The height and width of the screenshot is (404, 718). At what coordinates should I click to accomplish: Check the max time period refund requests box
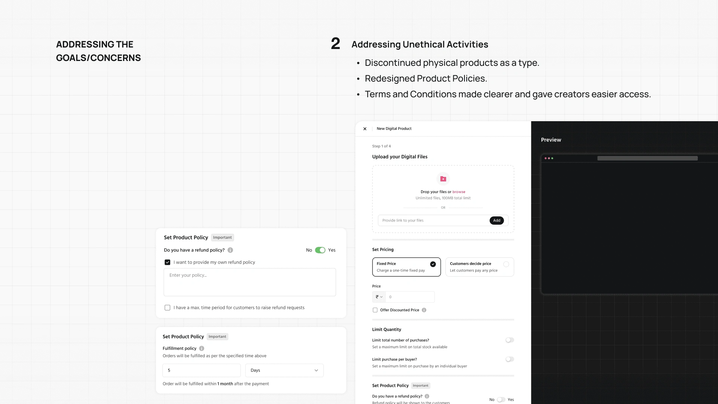(x=168, y=308)
